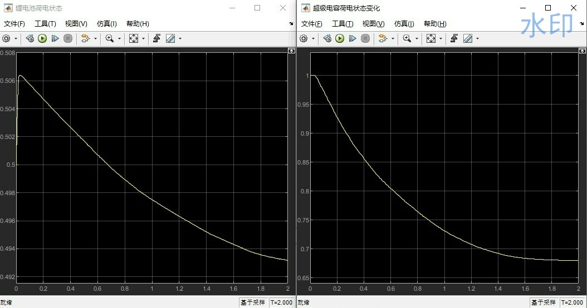The height and width of the screenshot is (308, 587).
Task: Open 帮助(H) menu in right scope window
Action: coord(435,23)
